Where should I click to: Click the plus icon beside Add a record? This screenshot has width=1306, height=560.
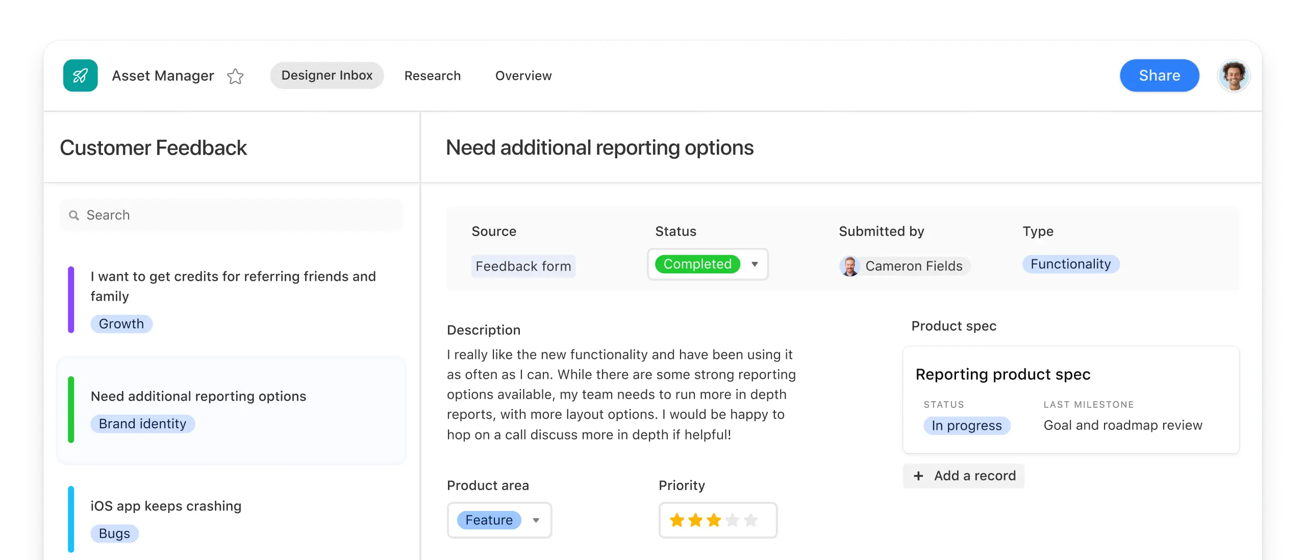coord(918,476)
